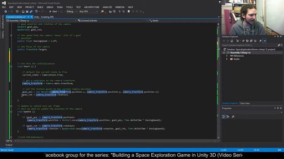Screen dimensions: 284x159
Task: Select the Solution 'SpaceExplorationGame-csharp' node
Action: coord(251,49)
